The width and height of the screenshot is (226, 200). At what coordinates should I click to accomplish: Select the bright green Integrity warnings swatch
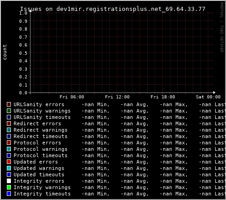[9, 187]
